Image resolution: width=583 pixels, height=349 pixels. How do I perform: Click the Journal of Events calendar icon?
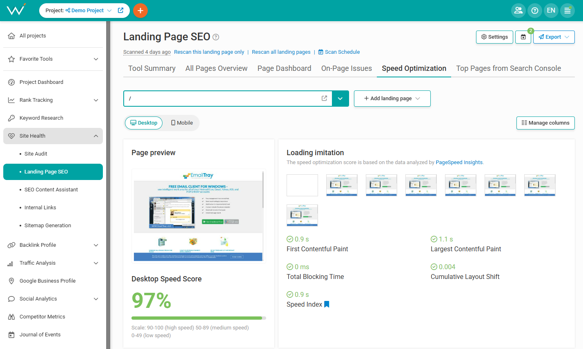tap(11, 335)
